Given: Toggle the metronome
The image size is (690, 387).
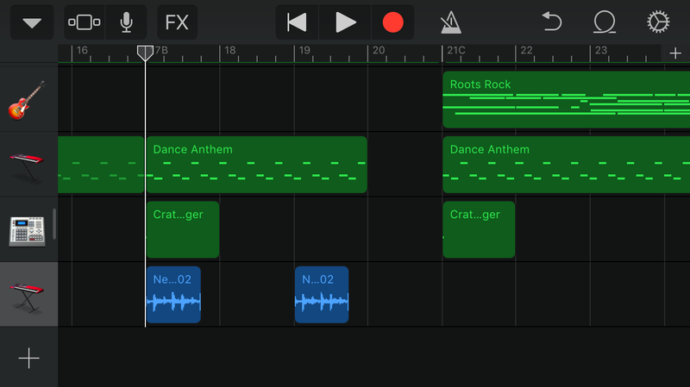Looking at the screenshot, I should point(450,22).
